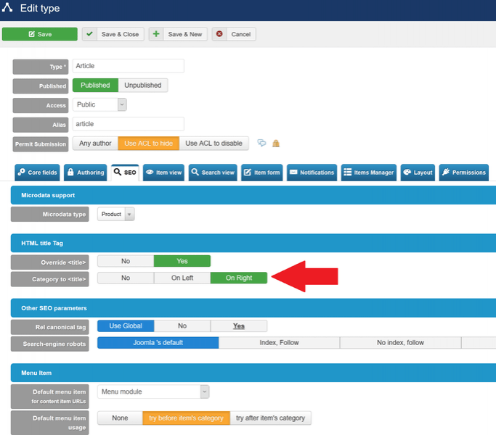
Task: Click the Rel canonical tag label
Action: coord(50,327)
